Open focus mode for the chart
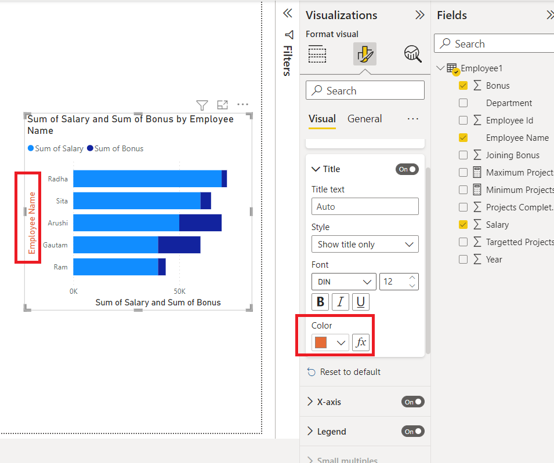The height and width of the screenshot is (463, 554). (x=222, y=105)
